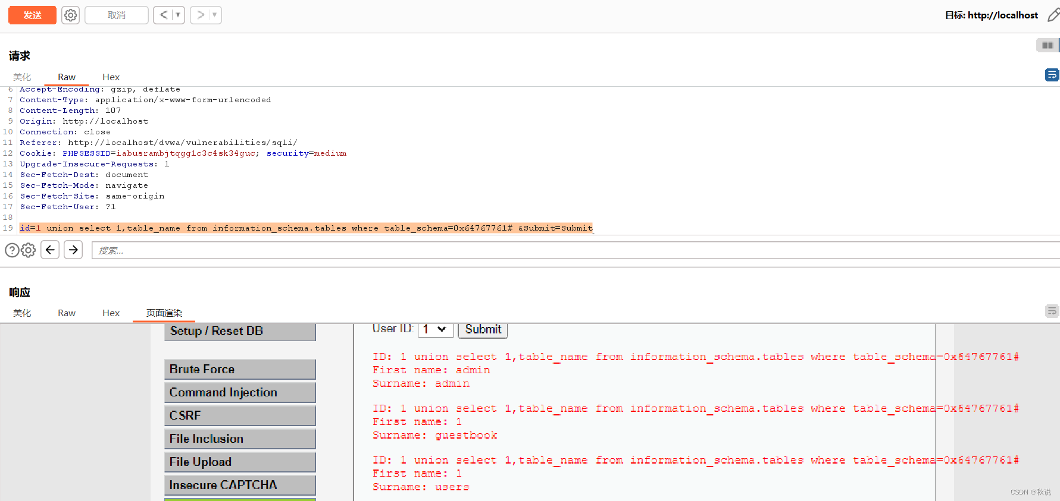Viewport: 1060px width, 501px height.
Task: Open history dropdown beside the forward arrow
Action: [215, 15]
